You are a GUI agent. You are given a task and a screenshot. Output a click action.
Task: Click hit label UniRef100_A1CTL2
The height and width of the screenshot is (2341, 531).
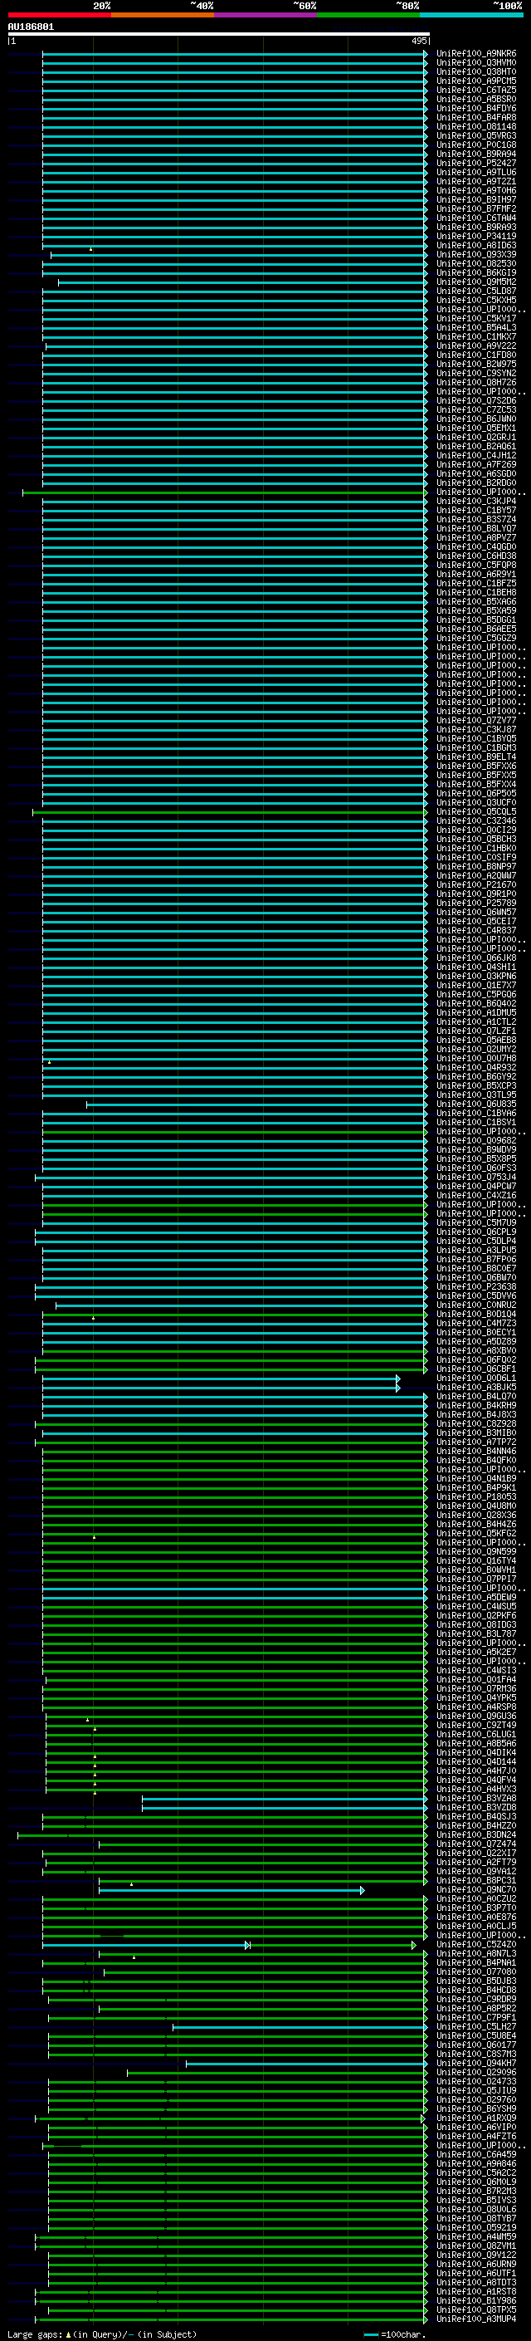coord(476,1021)
